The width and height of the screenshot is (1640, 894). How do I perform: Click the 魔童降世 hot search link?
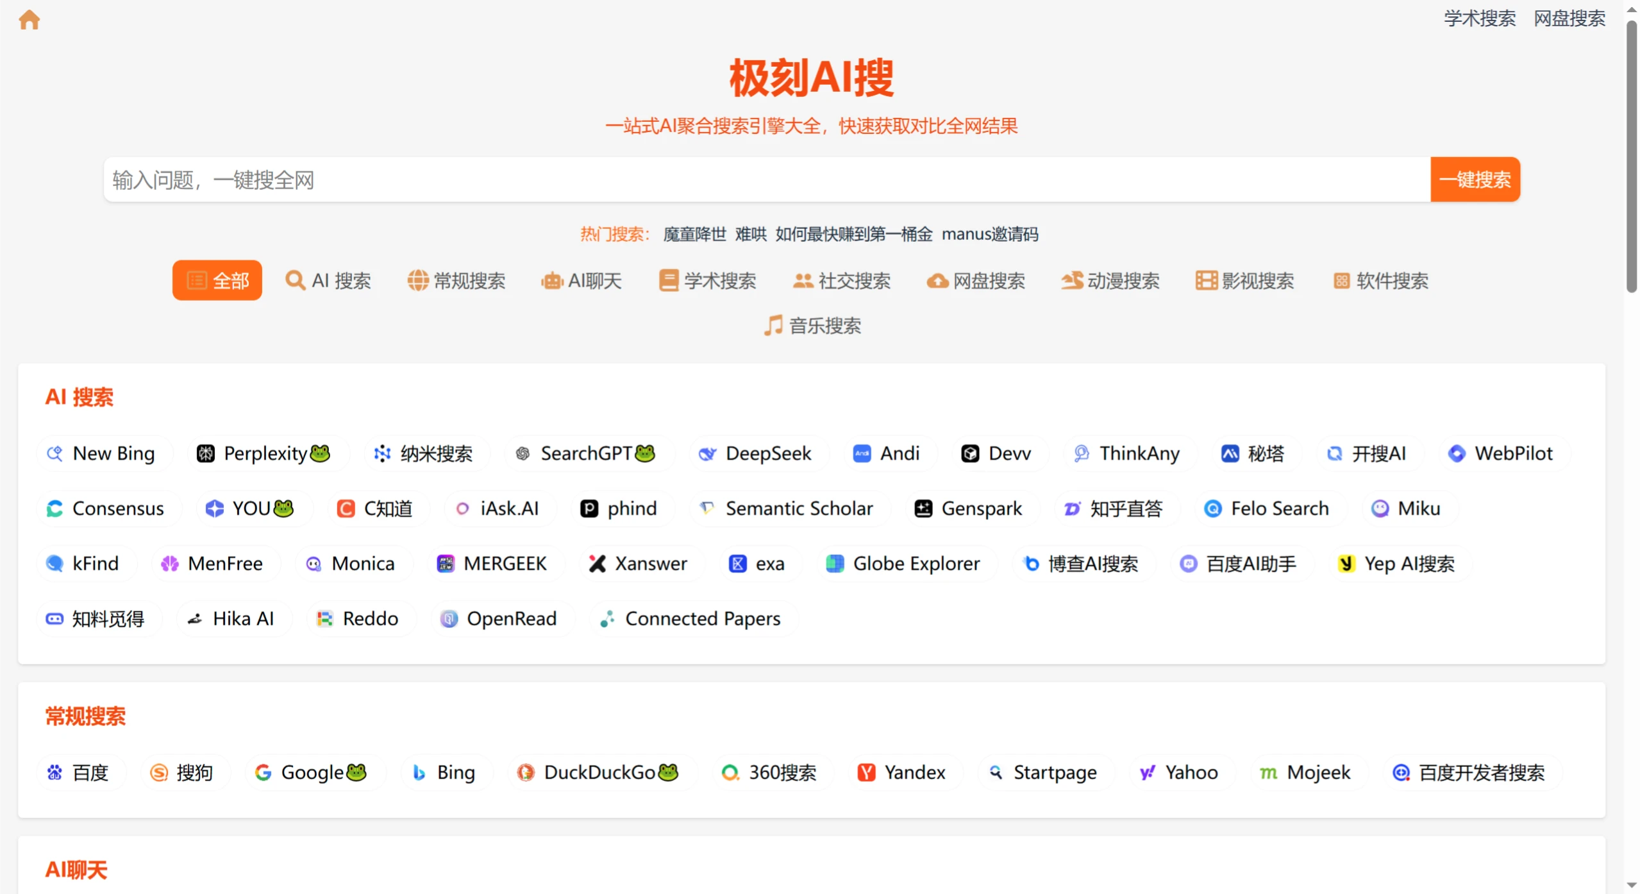point(694,234)
